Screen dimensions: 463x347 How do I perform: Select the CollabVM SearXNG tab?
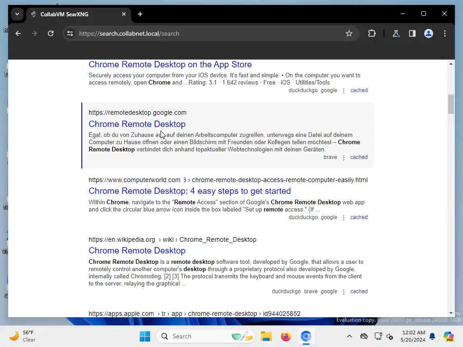(79, 14)
